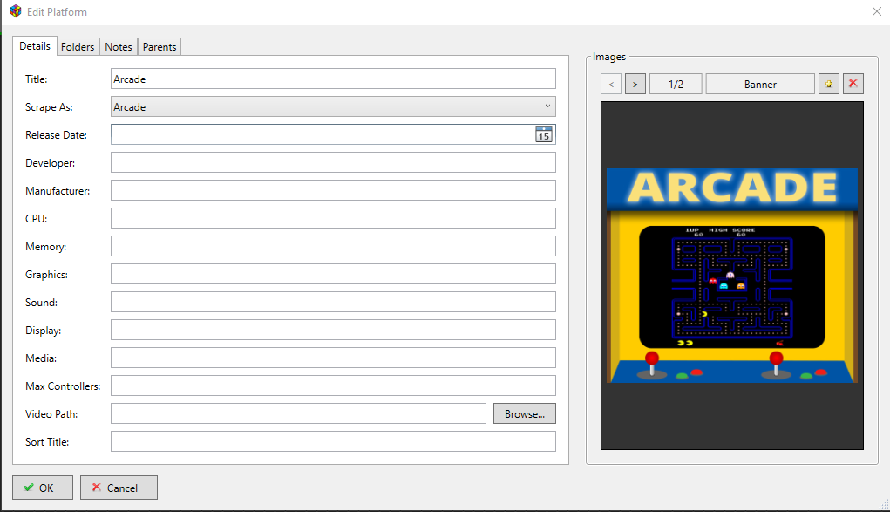Go to previous image with left arrow

coord(611,84)
